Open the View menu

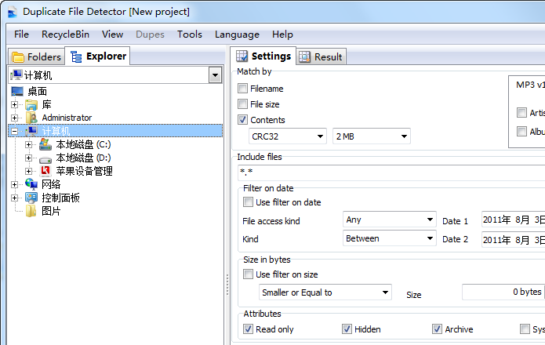112,34
